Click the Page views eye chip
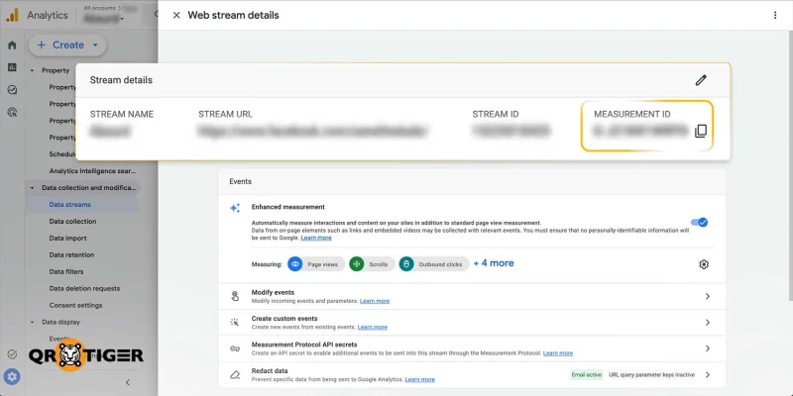The height and width of the screenshot is (396, 793). tap(316, 264)
